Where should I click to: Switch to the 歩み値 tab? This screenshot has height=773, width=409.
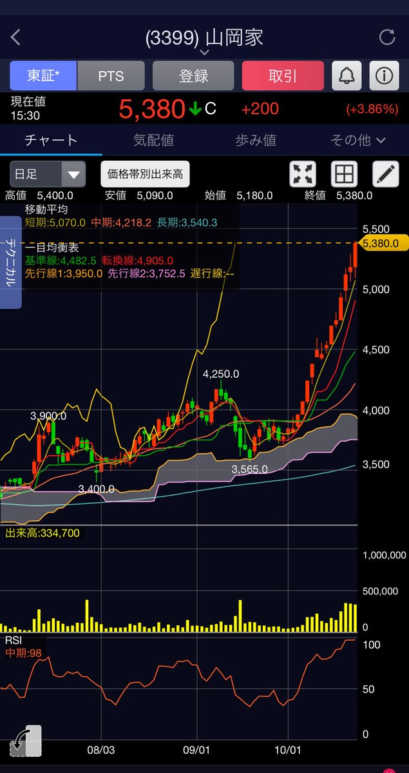coord(256,140)
